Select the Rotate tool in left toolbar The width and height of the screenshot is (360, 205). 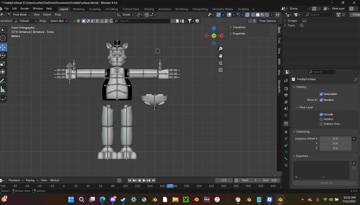click(x=3, y=56)
